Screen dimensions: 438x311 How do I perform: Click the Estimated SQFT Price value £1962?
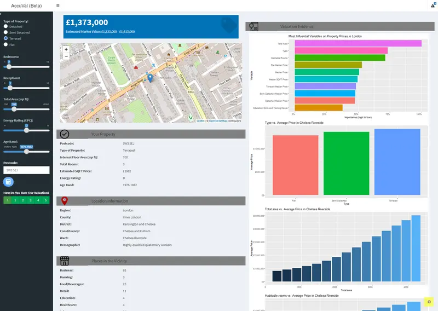coord(127,171)
